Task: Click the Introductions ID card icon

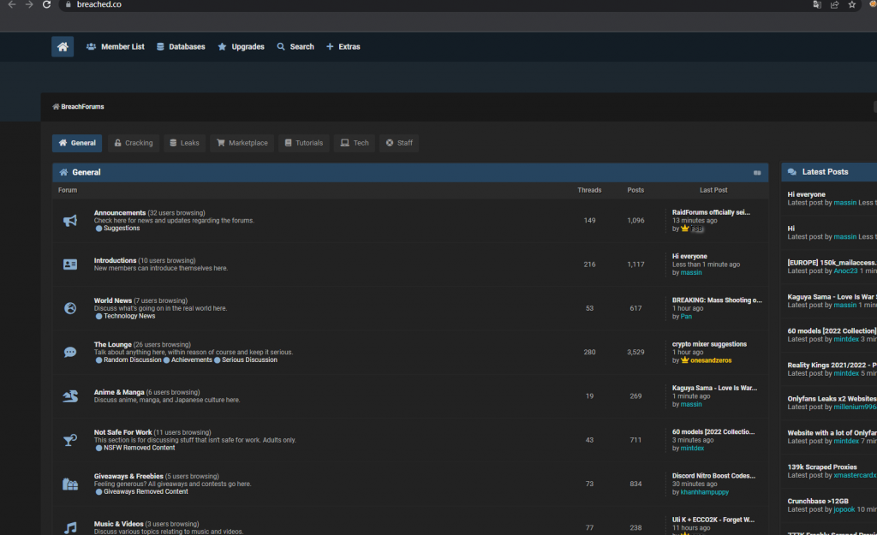Action: (70, 265)
